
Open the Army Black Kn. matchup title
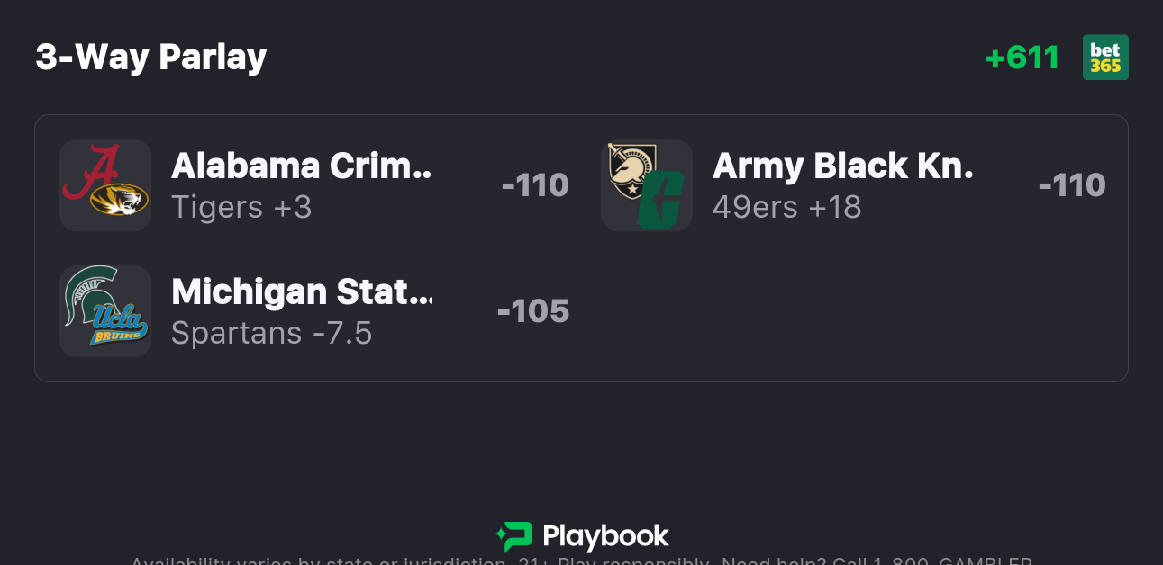pyautogui.click(x=842, y=166)
